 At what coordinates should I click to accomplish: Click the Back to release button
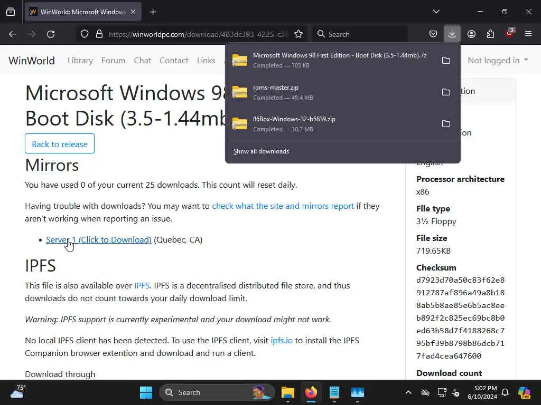pos(60,143)
